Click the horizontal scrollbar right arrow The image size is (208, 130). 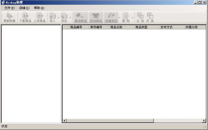coord(204,121)
